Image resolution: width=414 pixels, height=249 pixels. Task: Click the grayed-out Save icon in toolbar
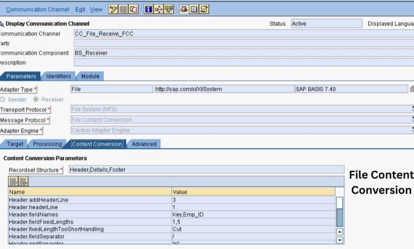pyautogui.click(x=123, y=10)
